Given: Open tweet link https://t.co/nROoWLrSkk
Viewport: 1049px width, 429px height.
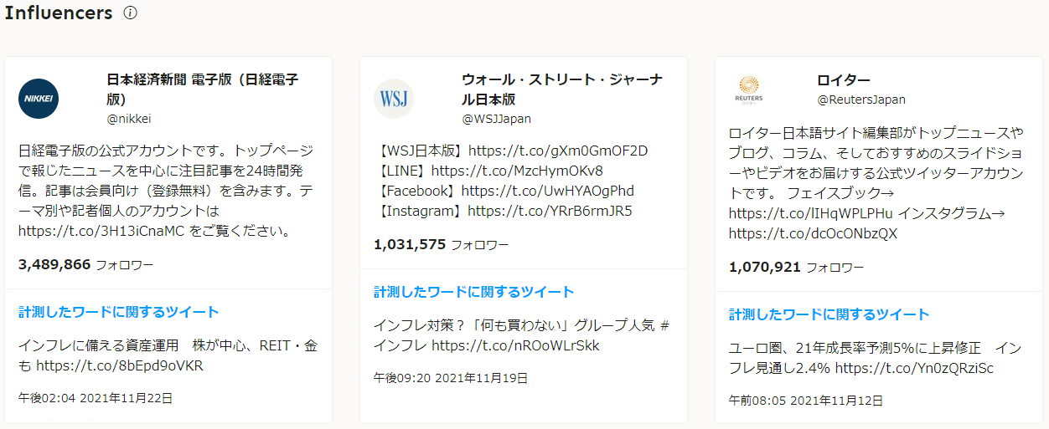Looking at the screenshot, I should [x=516, y=345].
